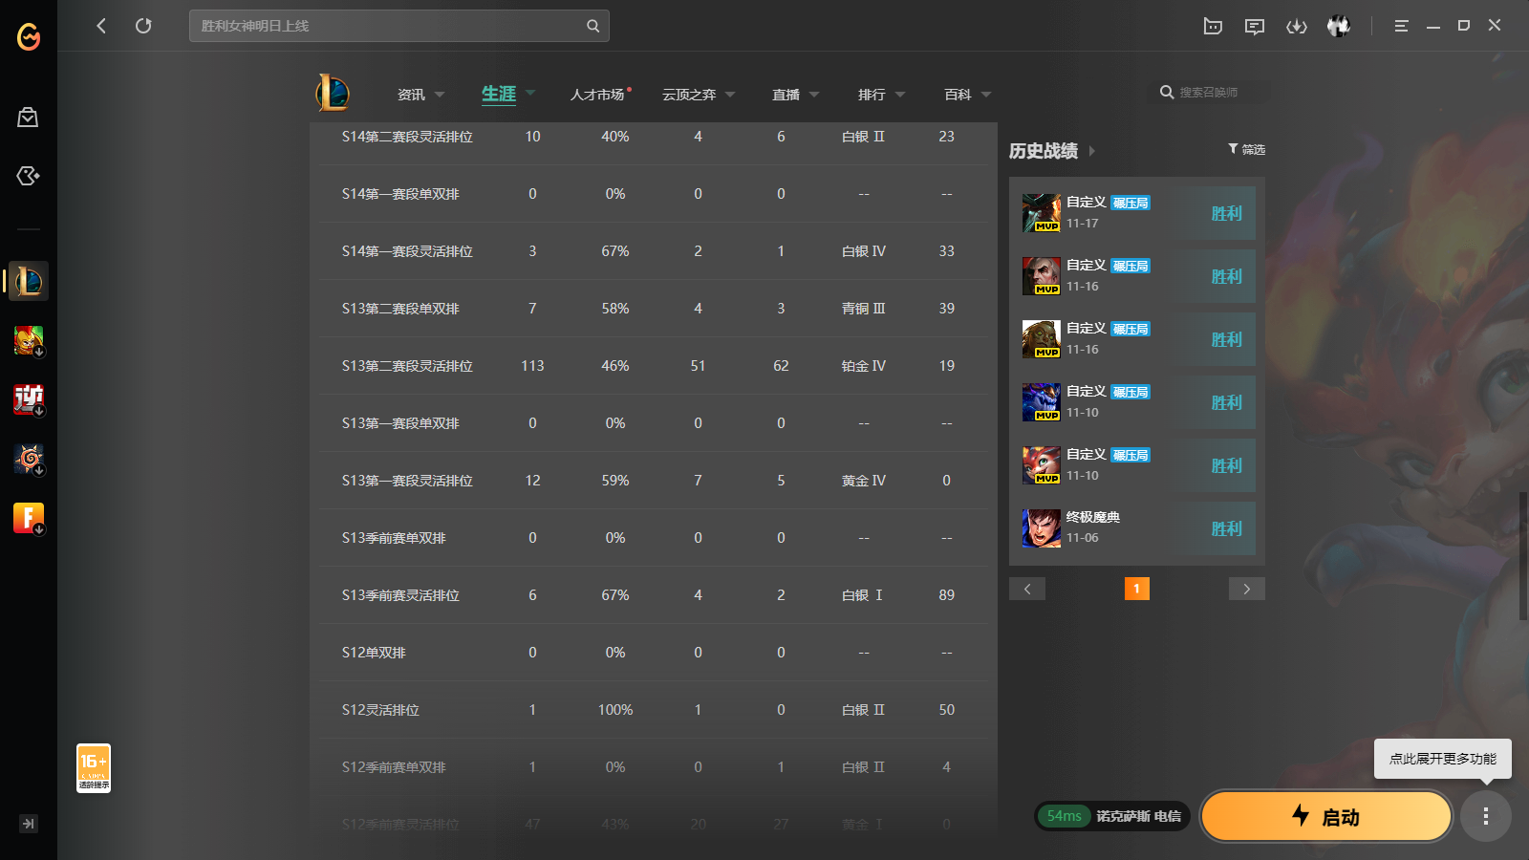Open the first 11-10 自定义 match
The image size is (1529, 860).
coord(1137,402)
